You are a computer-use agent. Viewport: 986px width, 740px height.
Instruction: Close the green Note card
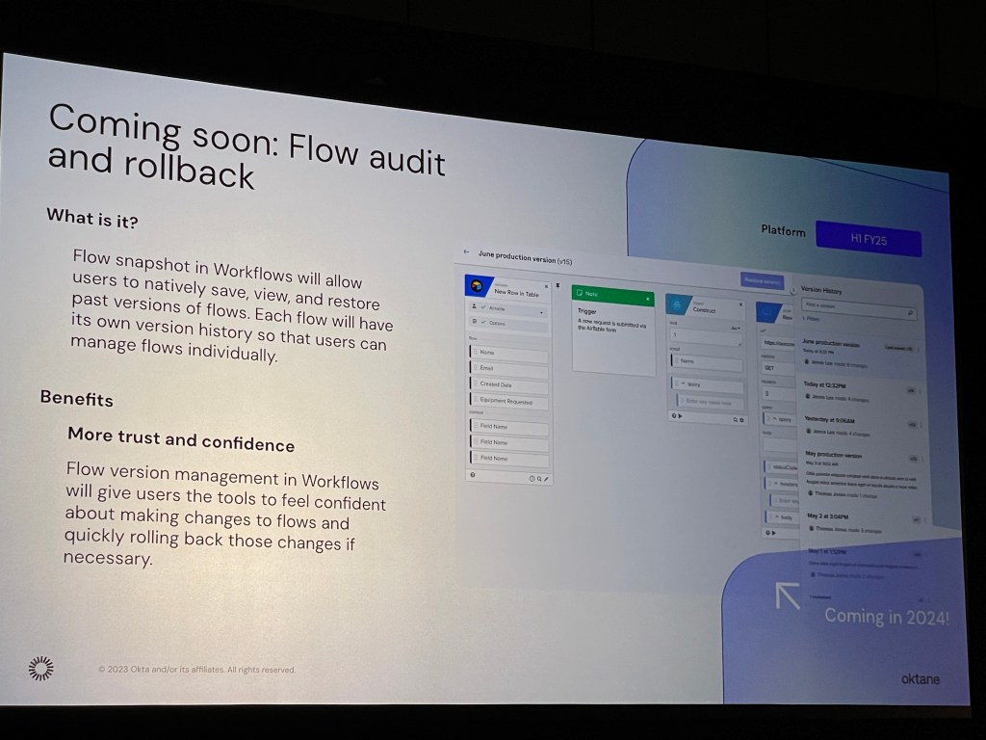point(649,300)
